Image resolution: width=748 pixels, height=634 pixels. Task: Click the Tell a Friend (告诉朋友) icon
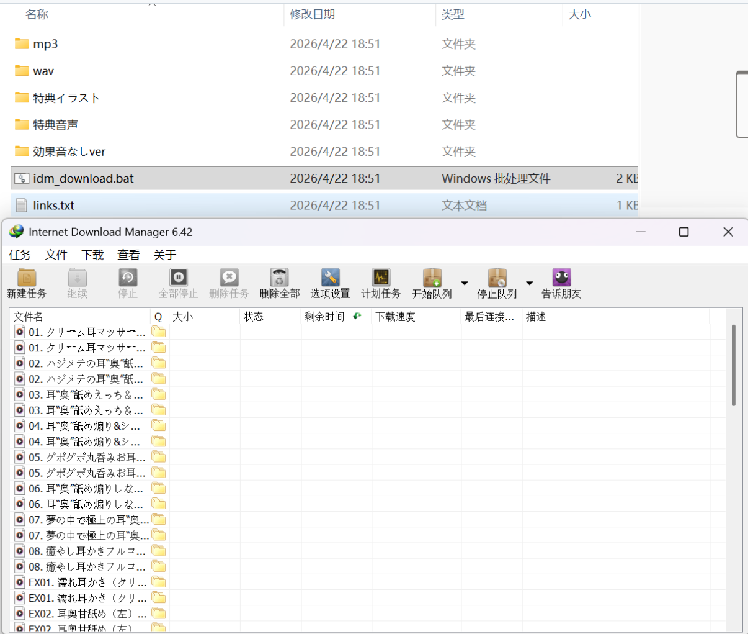point(561,284)
